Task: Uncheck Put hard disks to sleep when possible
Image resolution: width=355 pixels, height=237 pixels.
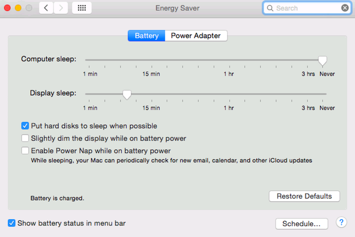Action: pyautogui.click(x=25, y=126)
